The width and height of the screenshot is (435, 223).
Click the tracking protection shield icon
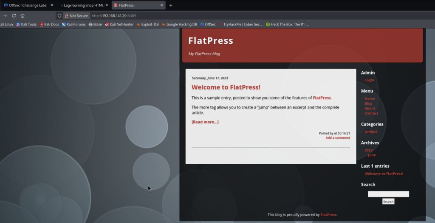[59, 16]
